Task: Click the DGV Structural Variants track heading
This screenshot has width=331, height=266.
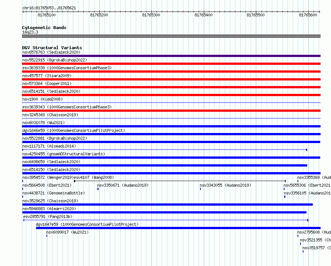Action: tap(52, 48)
